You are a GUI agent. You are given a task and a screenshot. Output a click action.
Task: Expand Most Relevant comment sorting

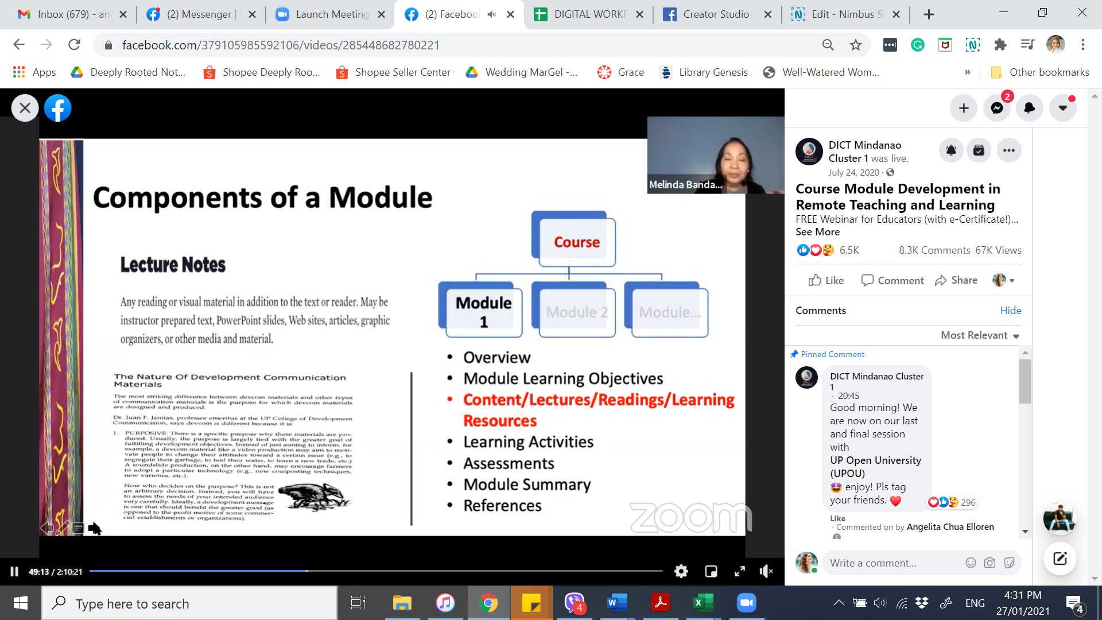coord(980,335)
